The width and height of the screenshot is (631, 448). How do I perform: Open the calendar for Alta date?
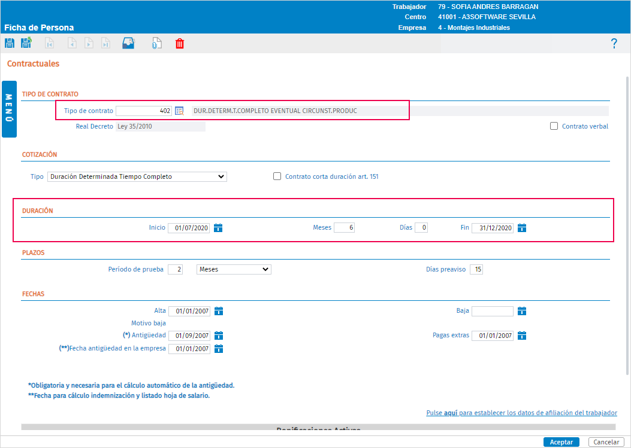tap(219, 311)
